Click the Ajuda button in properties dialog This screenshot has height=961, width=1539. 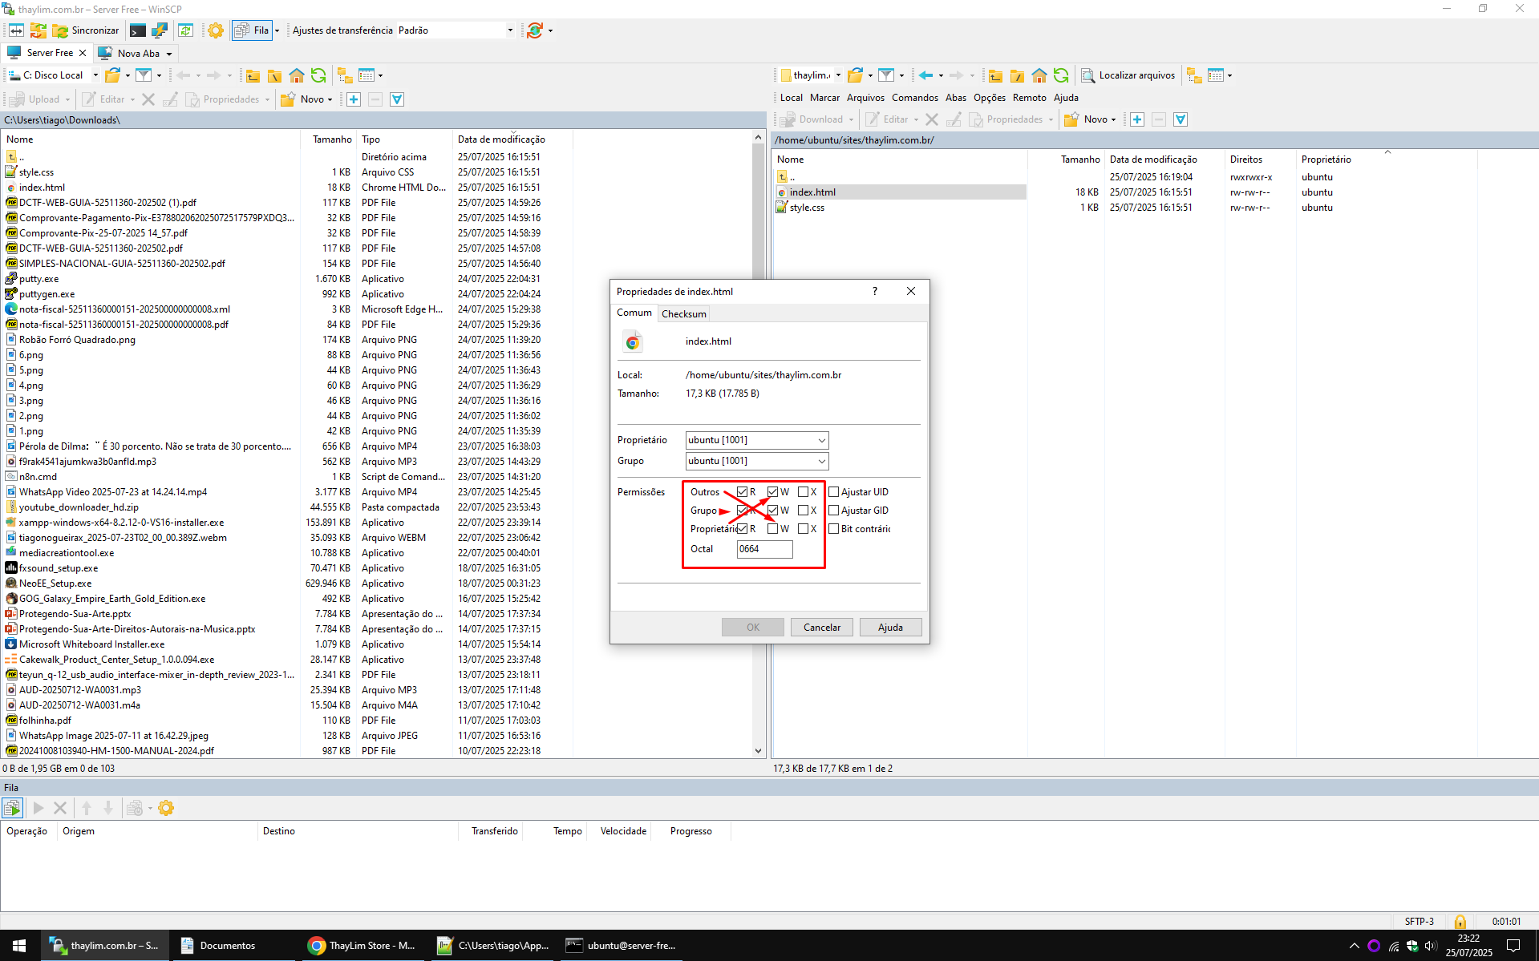click(889, 628)
